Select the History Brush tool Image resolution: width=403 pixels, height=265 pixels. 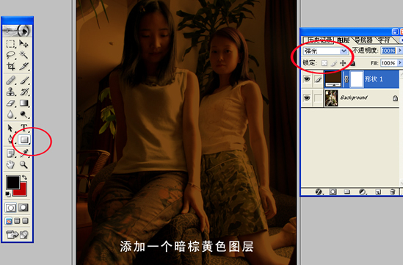pos(24,92)
